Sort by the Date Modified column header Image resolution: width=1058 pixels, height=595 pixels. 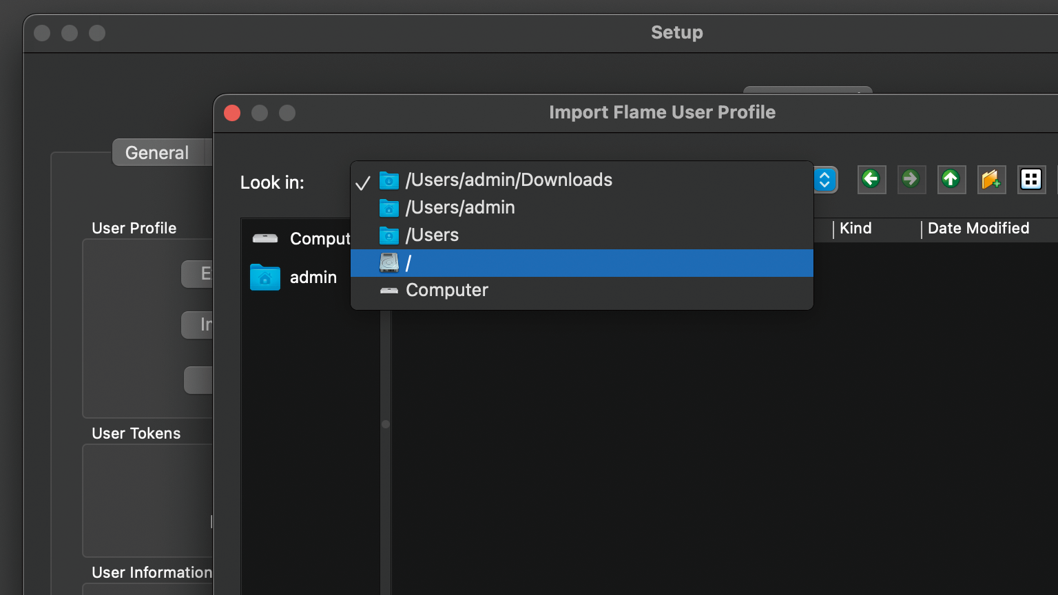[x=978, y=229]
